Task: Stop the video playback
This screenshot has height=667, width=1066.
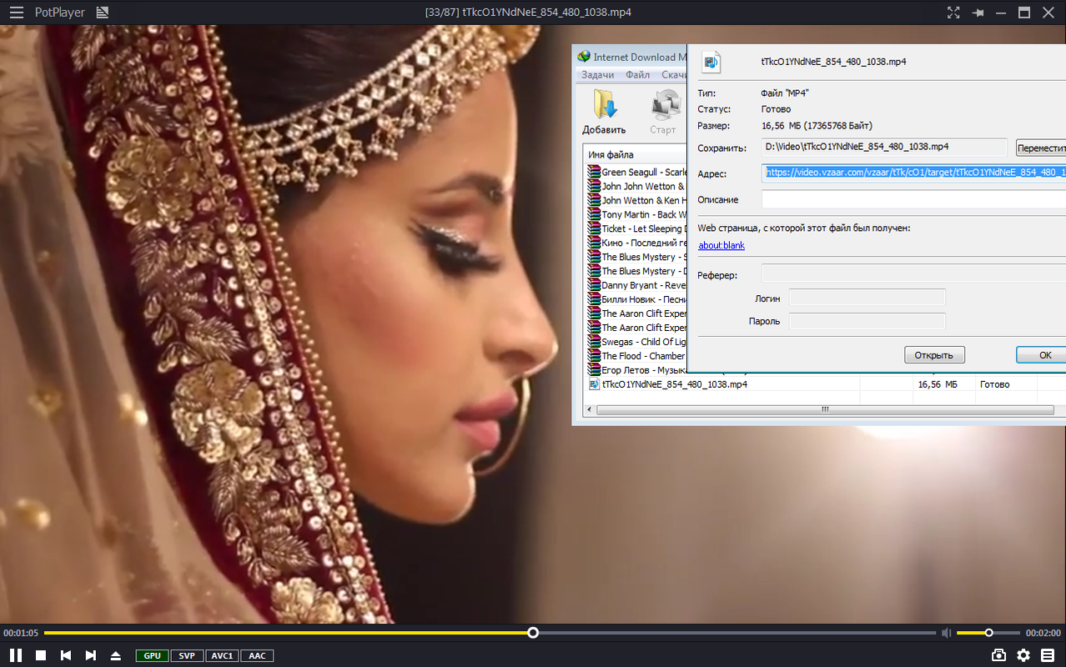Action: (x=41, y=655)
